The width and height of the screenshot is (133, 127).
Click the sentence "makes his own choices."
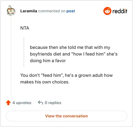point(45,82)
